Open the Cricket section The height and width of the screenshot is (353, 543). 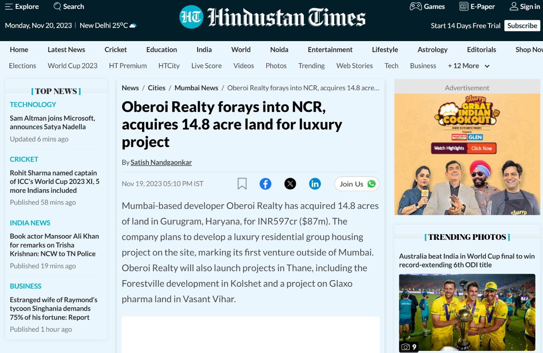116,50
